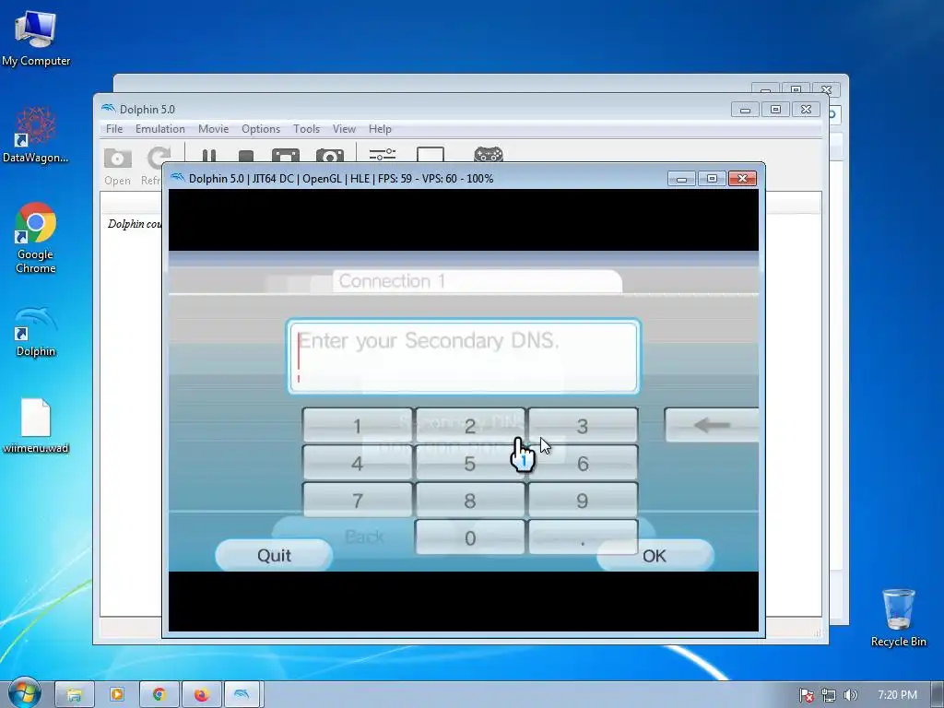The width and height of the screenshot is (944, 708).
Task: Open the media player taskbar icon
Action: pos(117,695)
